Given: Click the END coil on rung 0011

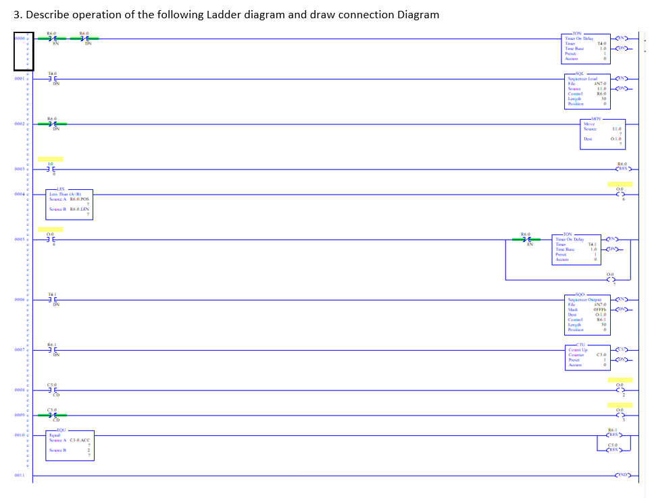Looking at the screenshot, I should [x=623, y=475].
